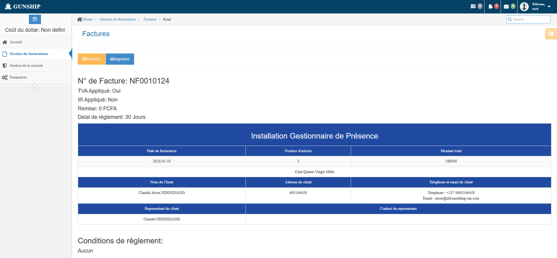The height and width of the screenshot is (258, 557).
Task: Click the Gunship logo in header
Action: pyautogui.click(x=23, y=7)
